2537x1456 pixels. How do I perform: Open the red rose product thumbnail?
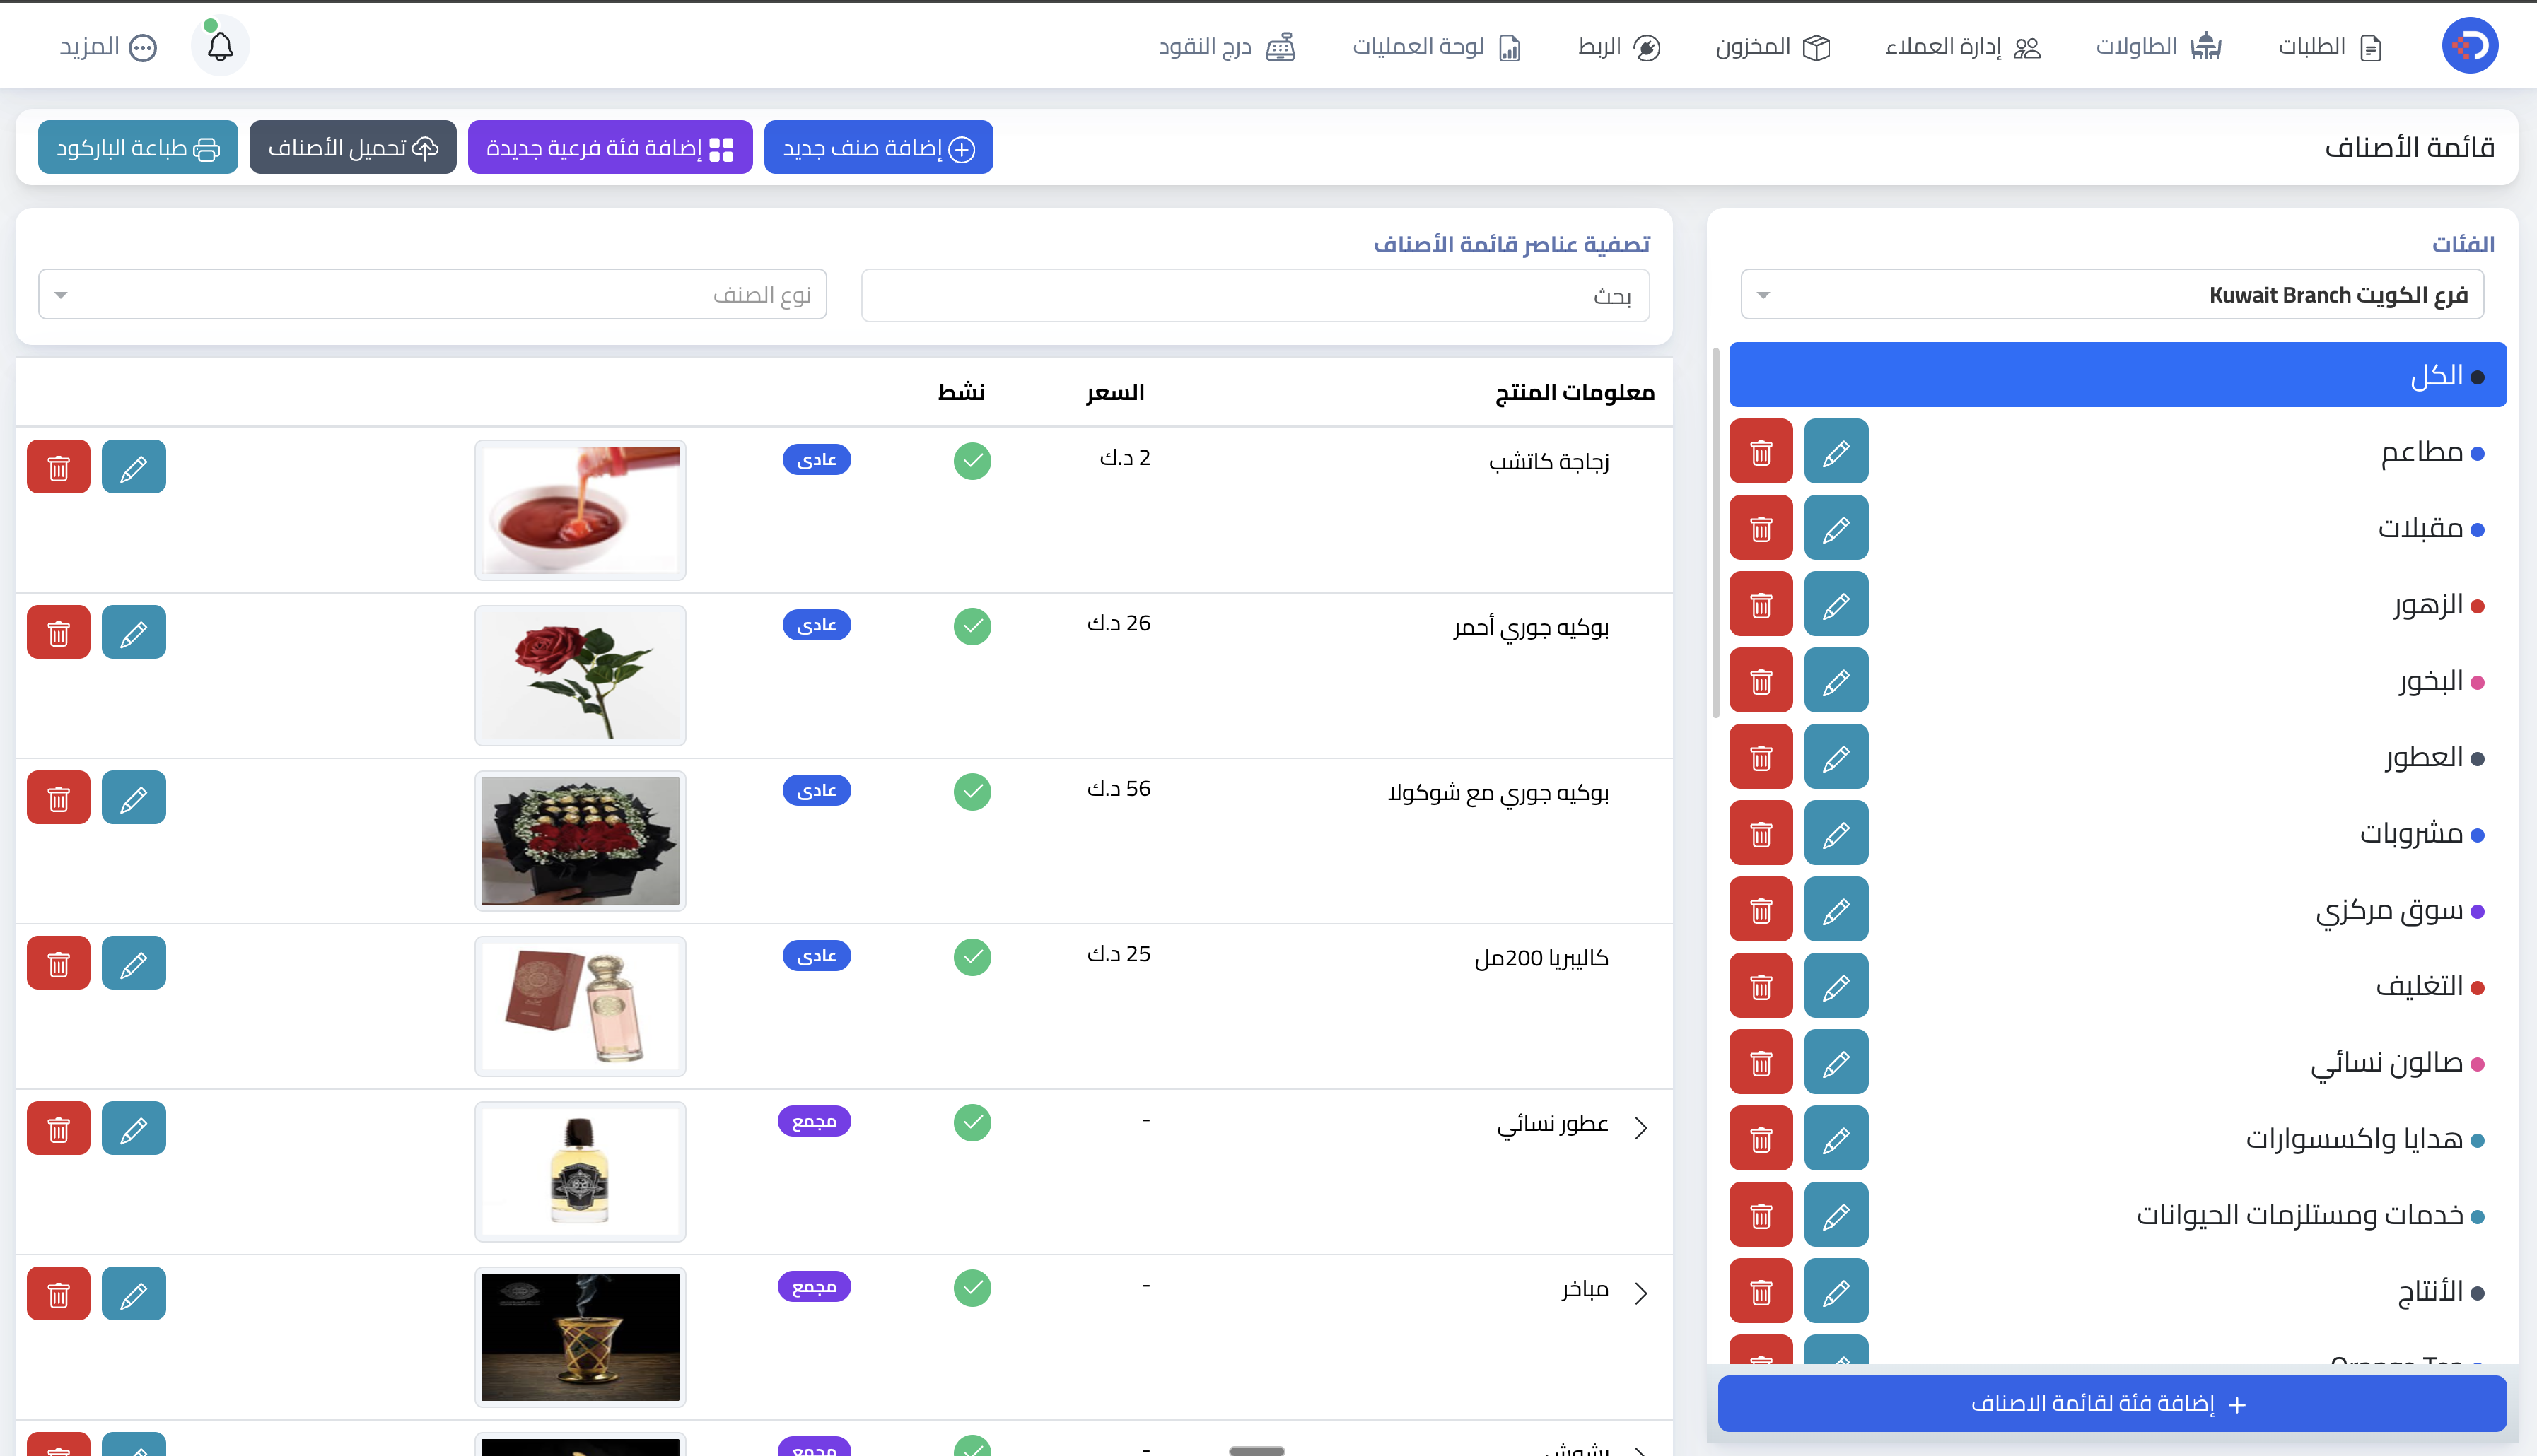coord(581,675)
